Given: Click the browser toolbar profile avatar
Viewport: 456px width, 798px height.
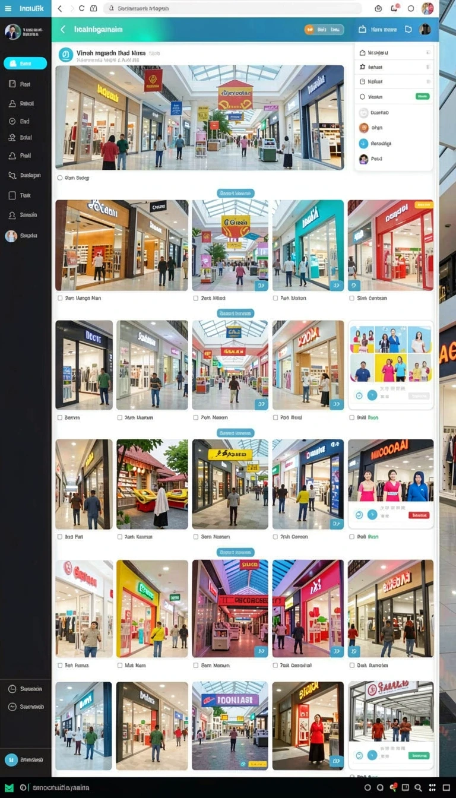Looking at the screenshot, I should 427,8.
